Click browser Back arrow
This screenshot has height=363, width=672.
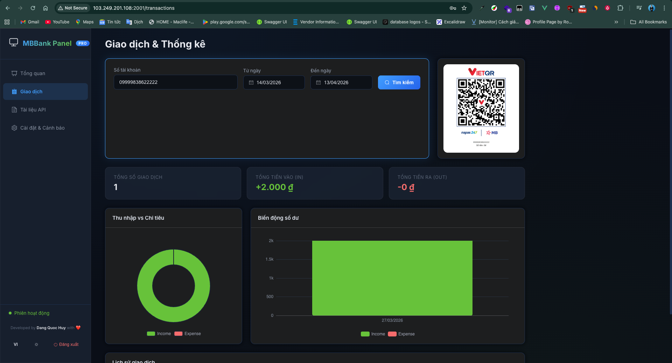8,8
